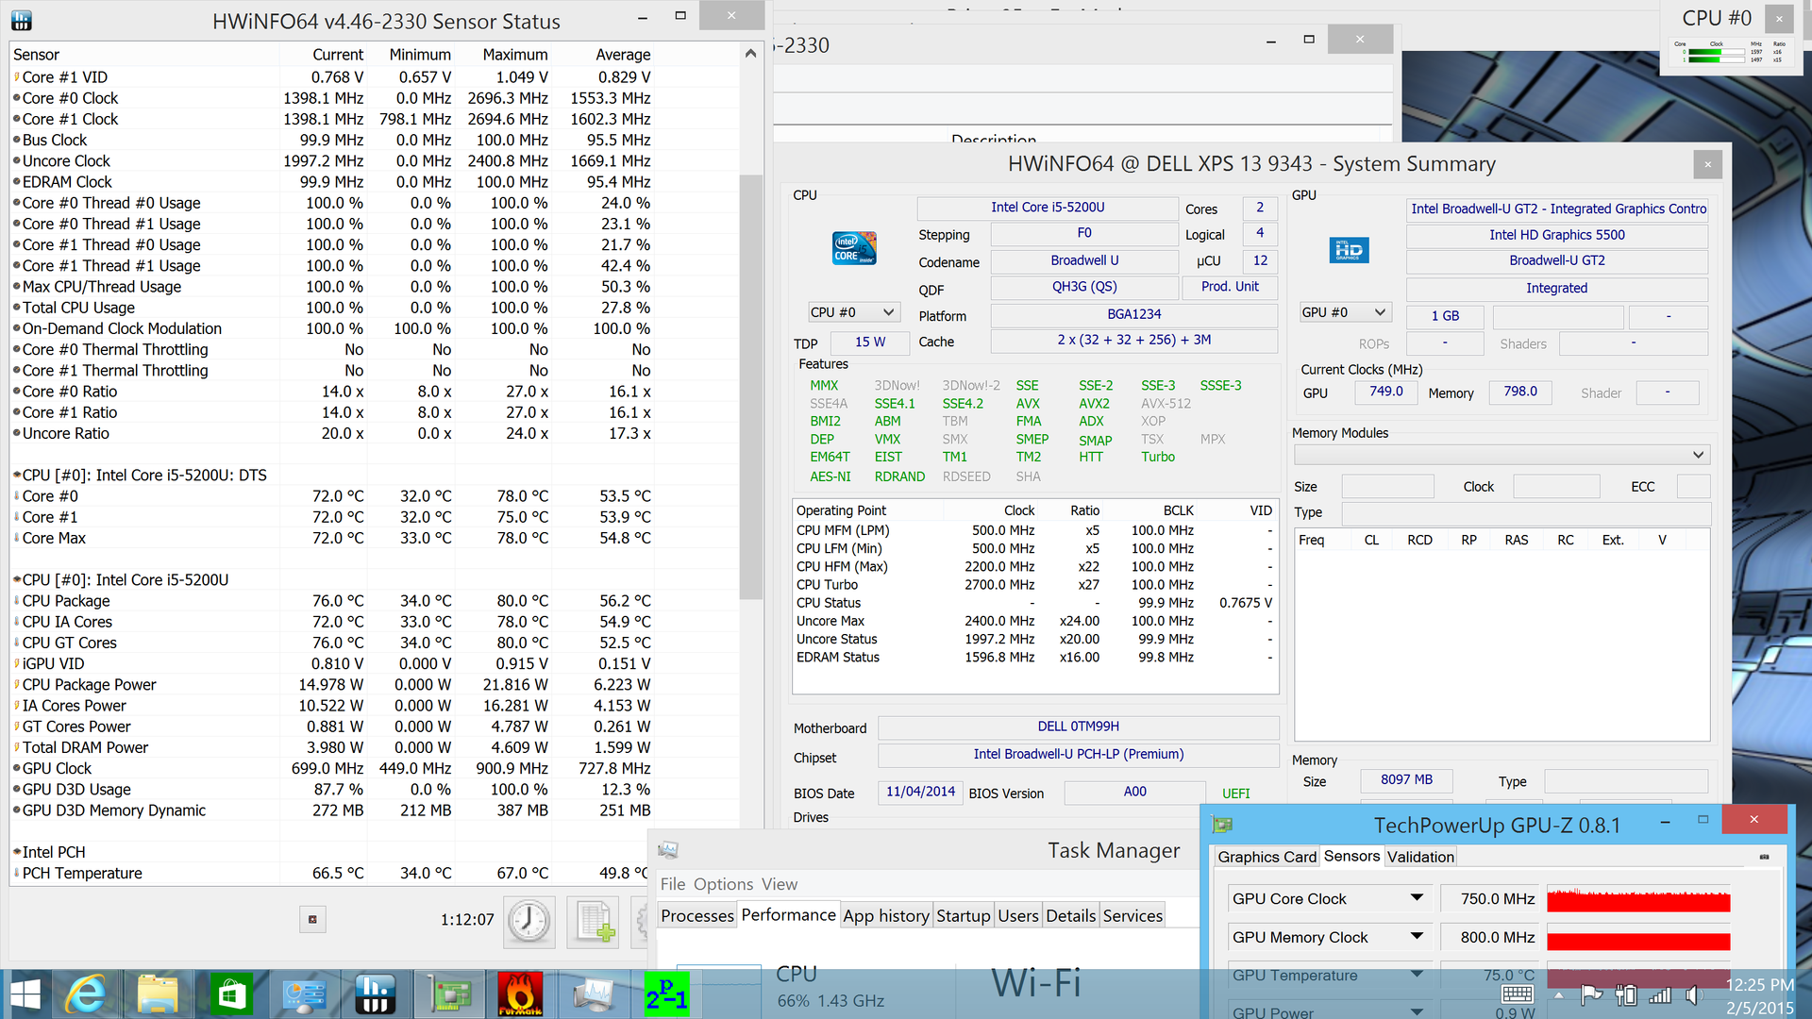
Task: Switch to FurMark taskbar icon
Action: pyautogui.click(x=520, y=994)
